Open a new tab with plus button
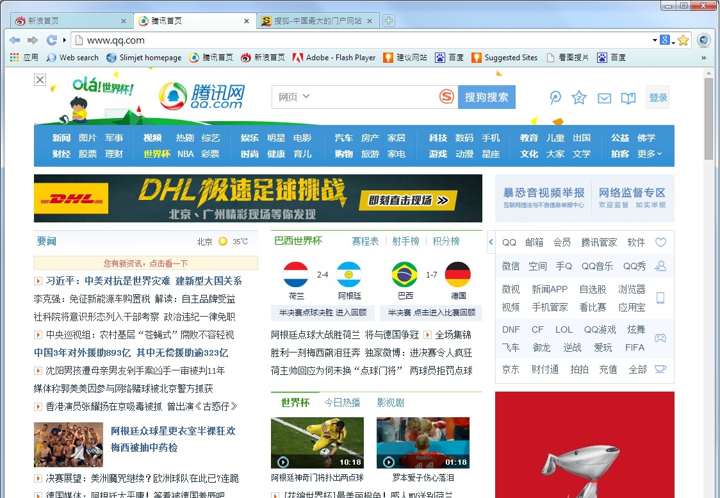Image resolution: width=720 pixels, height=498 pixels. (388, 21)
